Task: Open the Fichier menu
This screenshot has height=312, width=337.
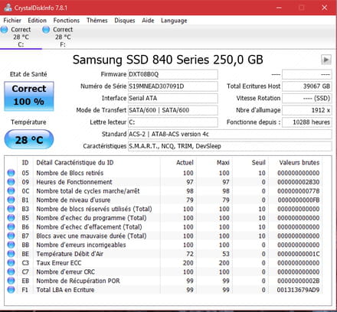Action: pos(12,21)
